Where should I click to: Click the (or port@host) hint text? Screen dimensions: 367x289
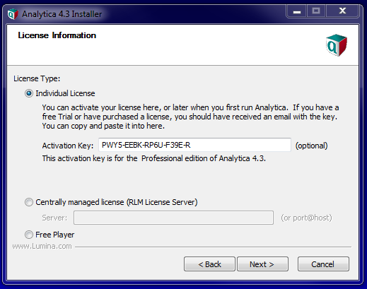(306, 218)
